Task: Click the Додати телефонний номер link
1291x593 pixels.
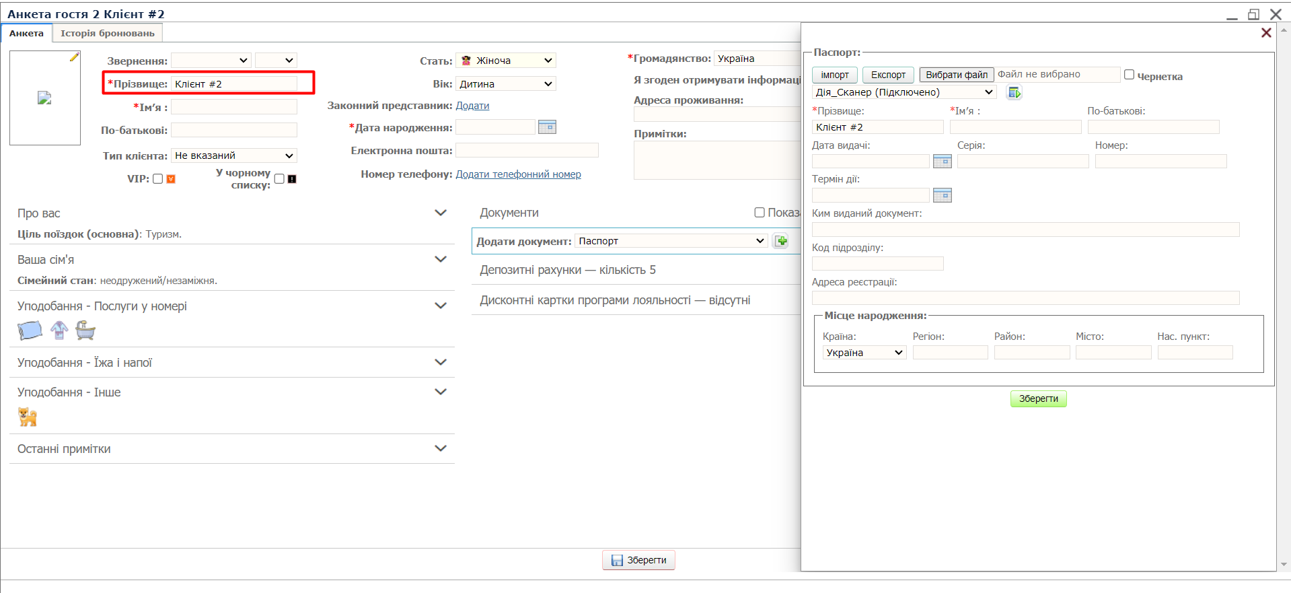Action: tap(518, 174)
